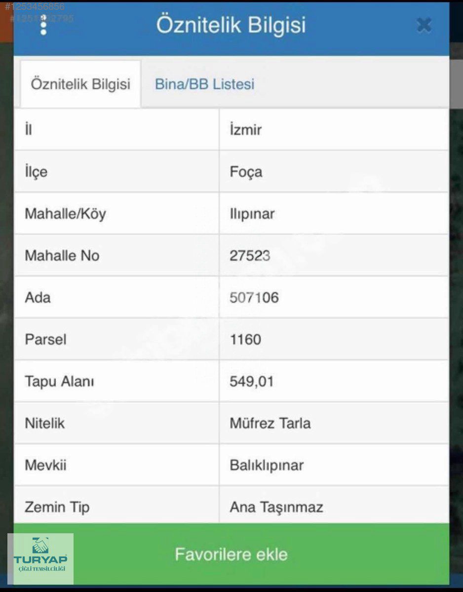Click the İlçe row label

[x=36, y=172]
